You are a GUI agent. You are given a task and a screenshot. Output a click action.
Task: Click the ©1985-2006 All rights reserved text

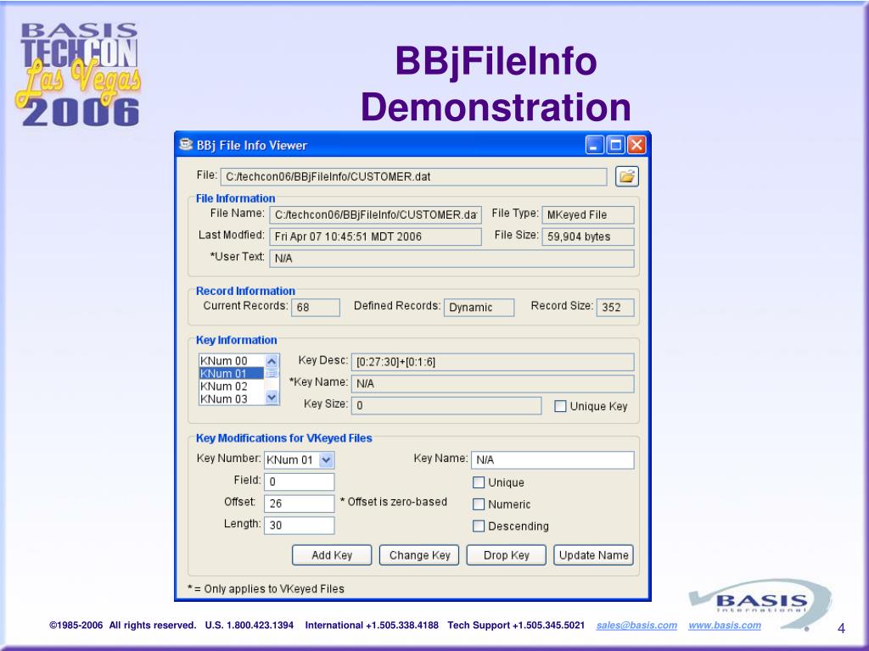click(122, 625)
